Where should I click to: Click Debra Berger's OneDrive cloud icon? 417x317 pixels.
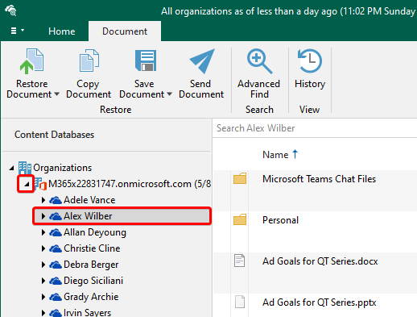click(x=56, y=265)
